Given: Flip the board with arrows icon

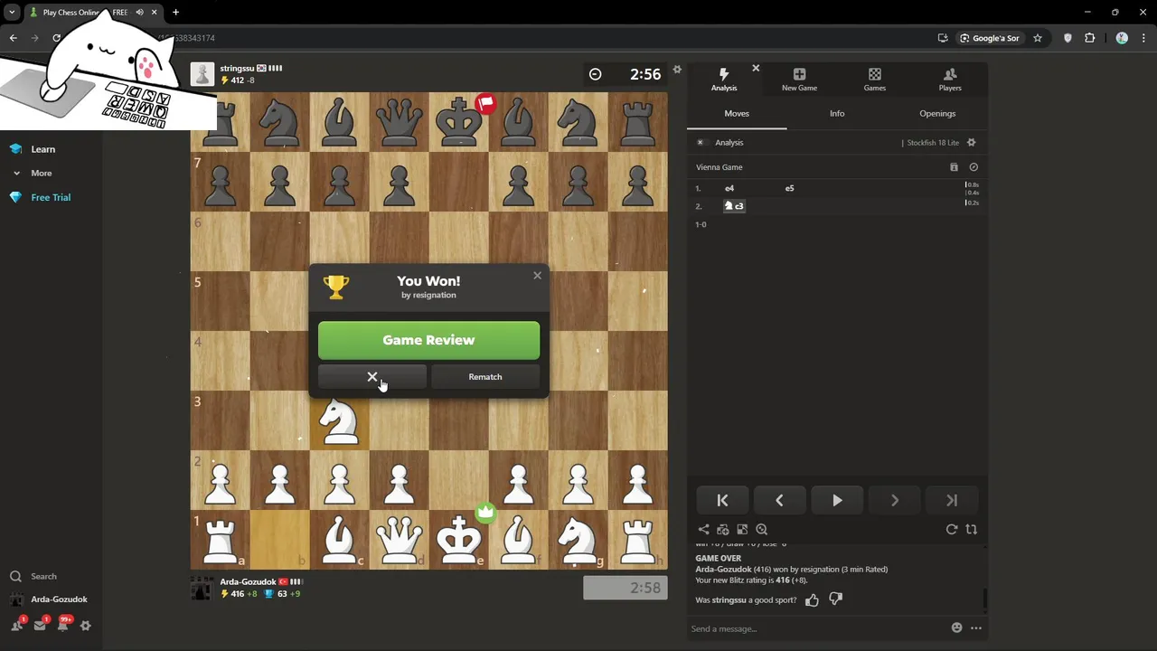Looking at the screenshot, I should (x=972, y=530).
